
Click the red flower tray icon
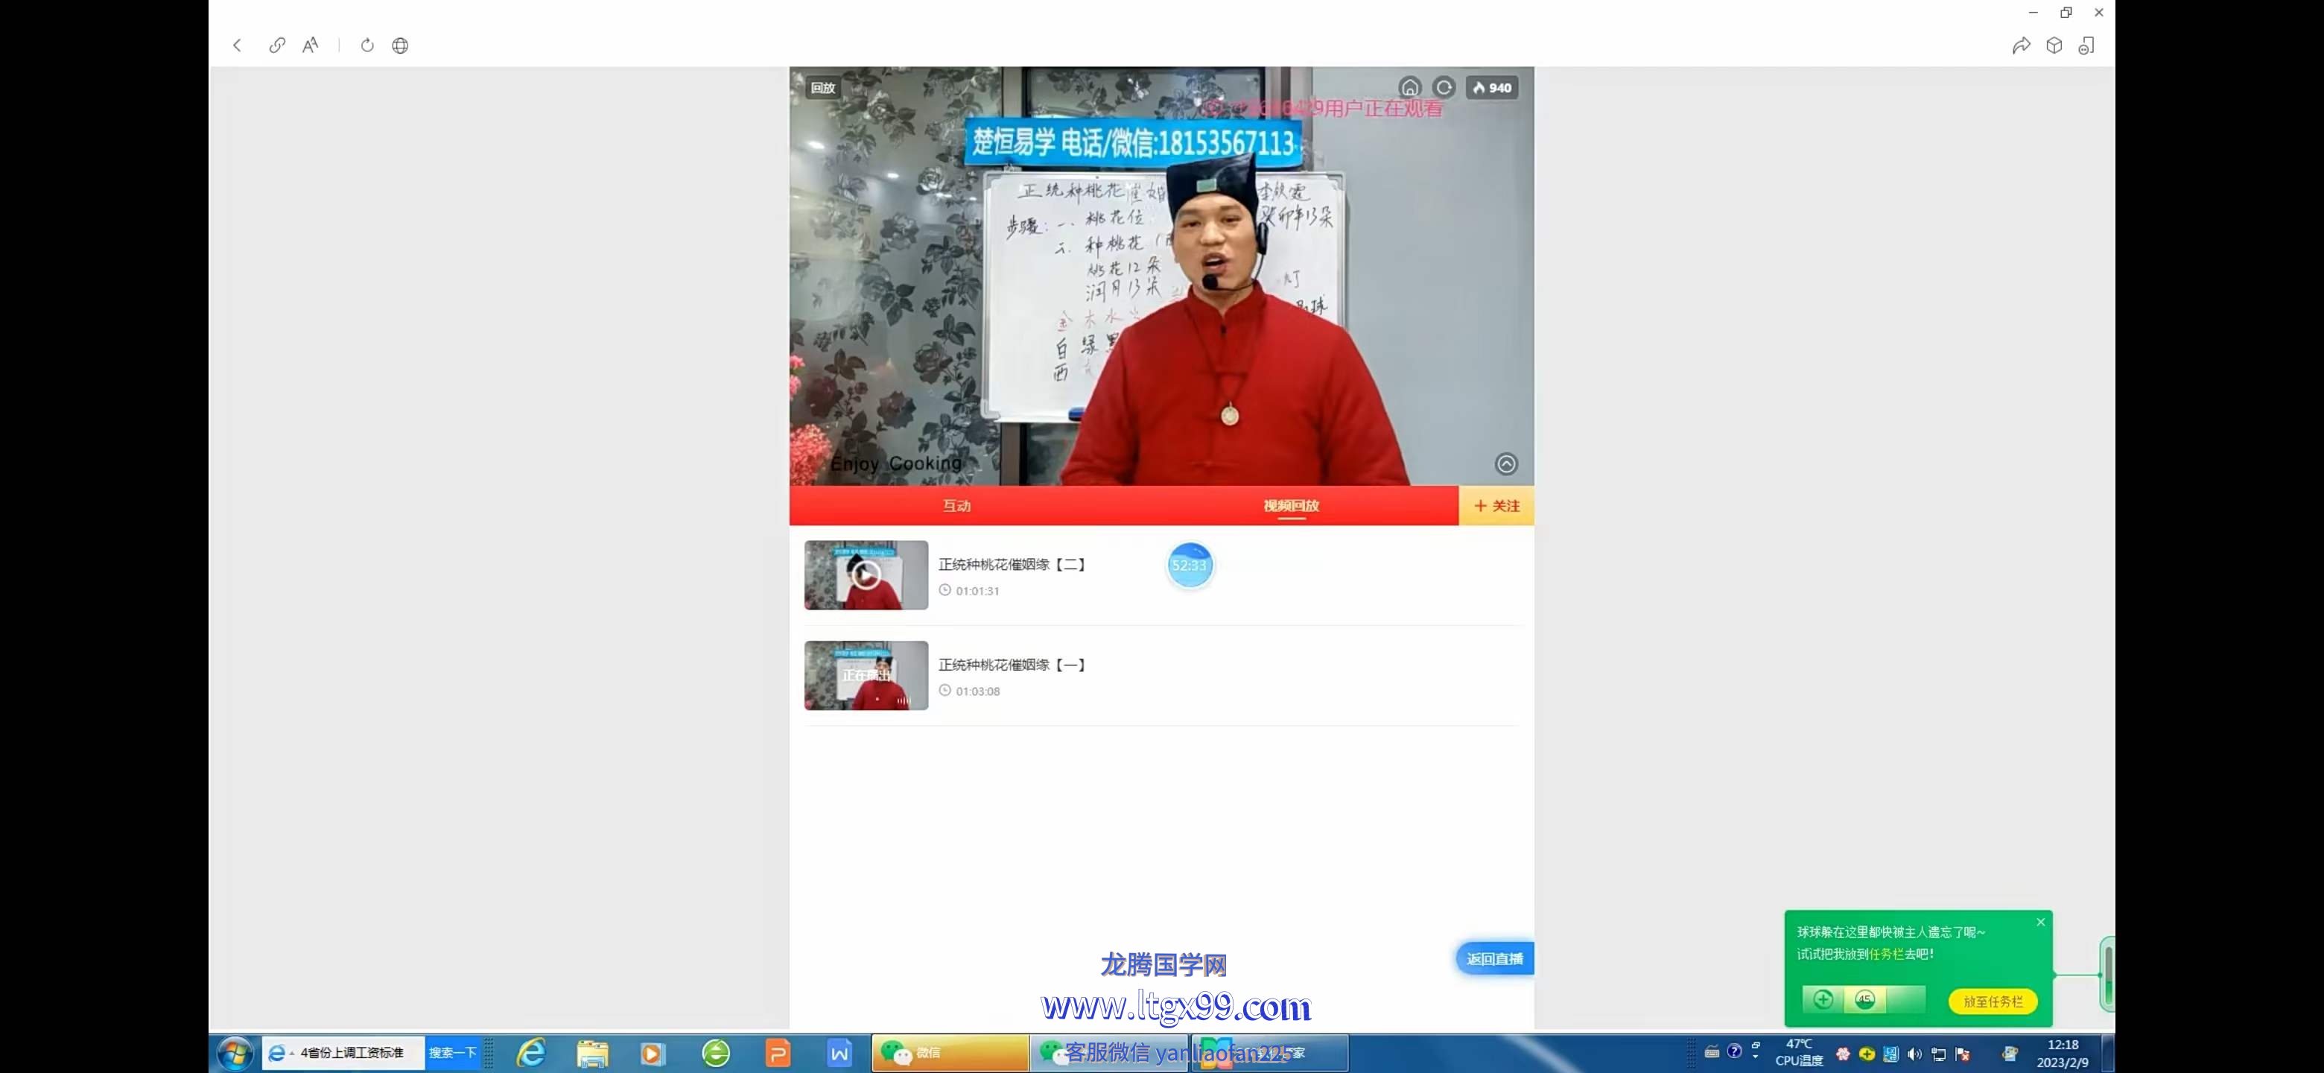[x=1843, y=1054]
